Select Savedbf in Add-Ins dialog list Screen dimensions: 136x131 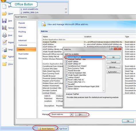pos(71,84)
